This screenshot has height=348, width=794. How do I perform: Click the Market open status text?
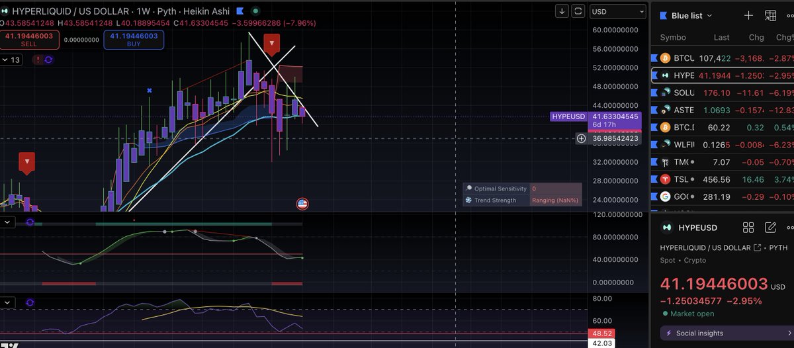click(693, 314)
